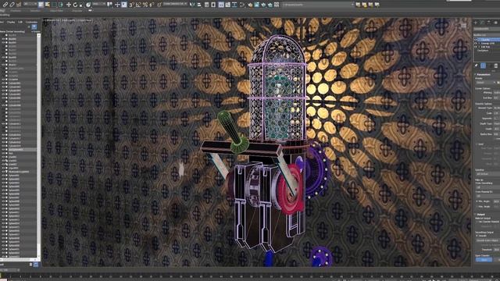The width and height of the screenshot is (500, 281).
Task: Open the Select by Name dialog
Action: tap(47, 5)
